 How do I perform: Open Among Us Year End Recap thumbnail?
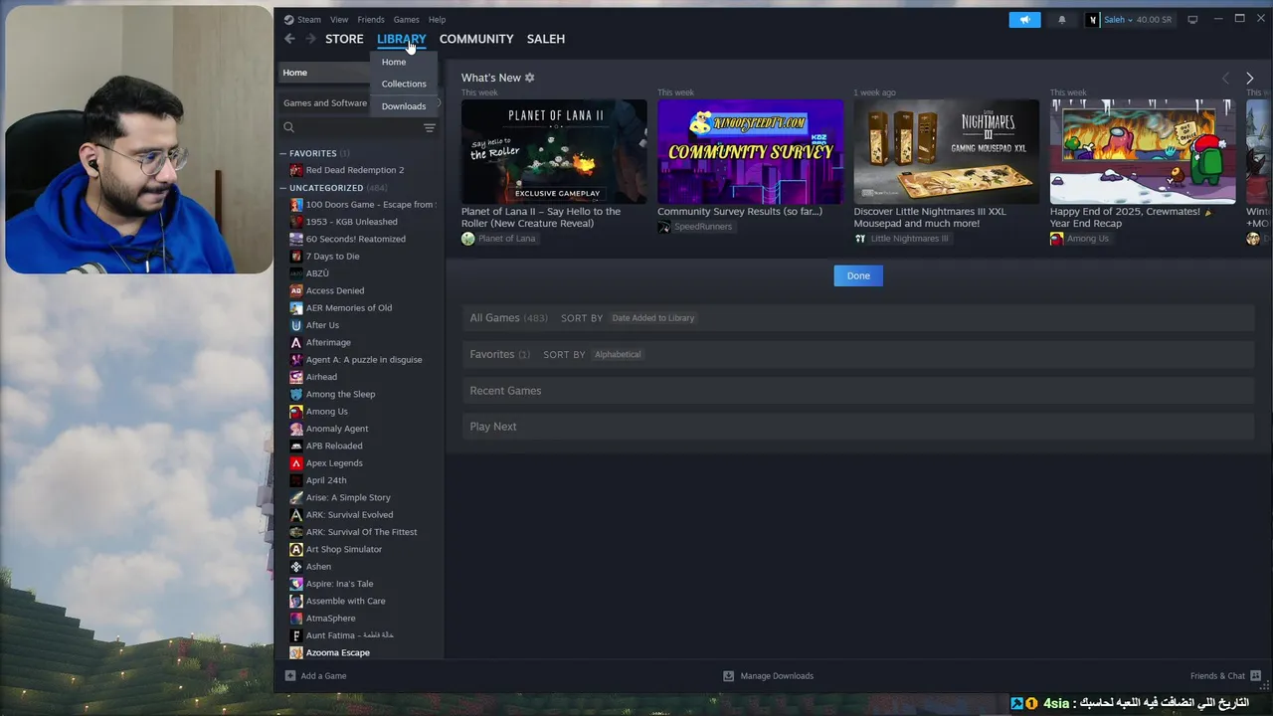point(1143,152)
